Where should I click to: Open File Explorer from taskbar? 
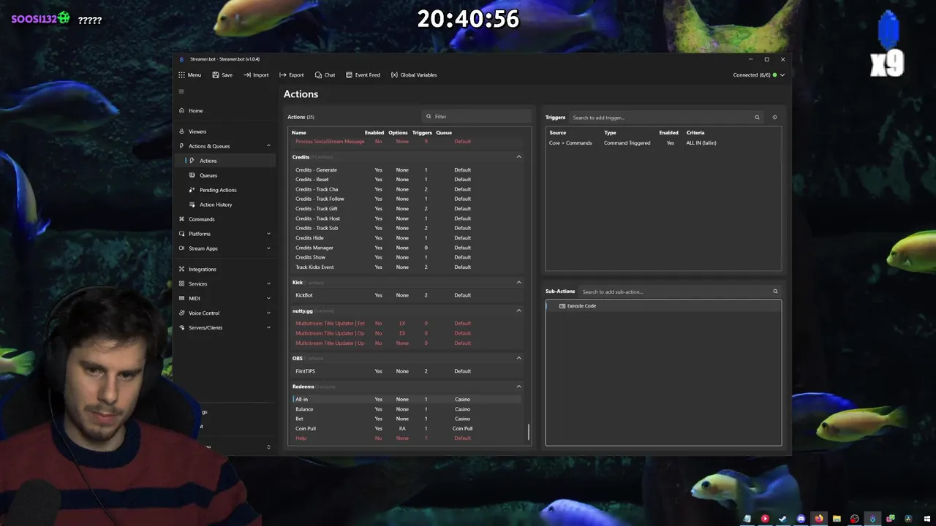pyautogui.click(x=837, y=519)
